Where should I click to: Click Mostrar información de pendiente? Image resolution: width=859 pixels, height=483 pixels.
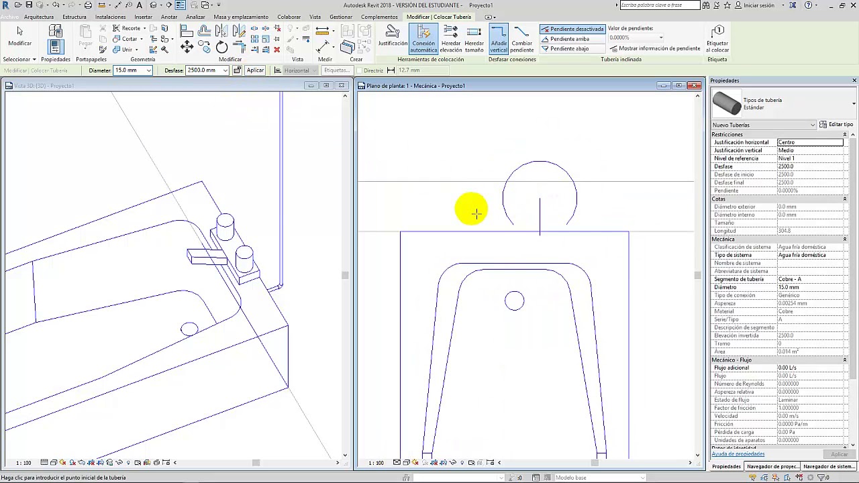coord(654,48)
